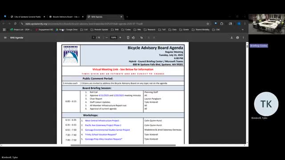Screen dimensions: 285x160
Task: Expand the Codes bookmark folder
Action: click(x=126, y=30)
